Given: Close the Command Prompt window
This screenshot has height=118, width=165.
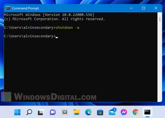Looking at the screenshot, I should 156,8.
